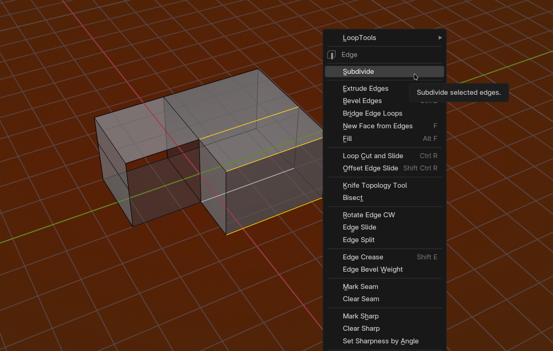Select Bevel Edges
This screenshot has width=553, height=351.
385,101
